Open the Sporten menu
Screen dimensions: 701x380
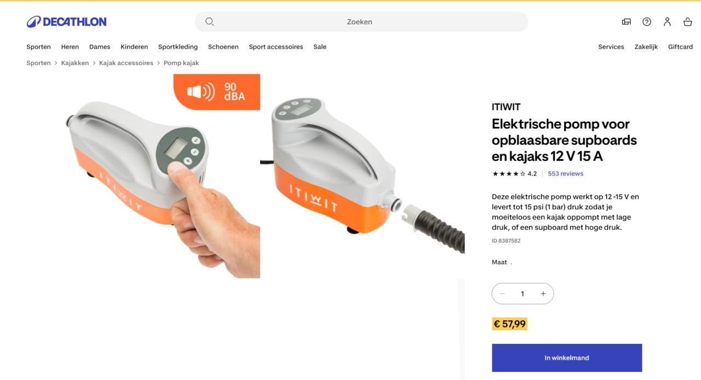tap(38, 47)
